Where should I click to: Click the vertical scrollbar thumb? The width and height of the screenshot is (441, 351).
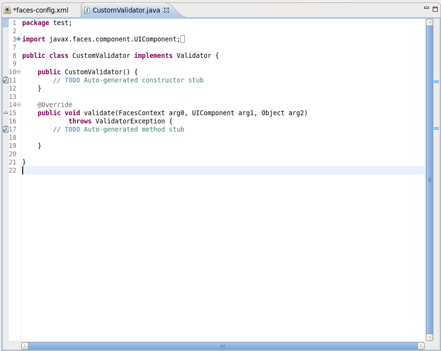point(429,179)
